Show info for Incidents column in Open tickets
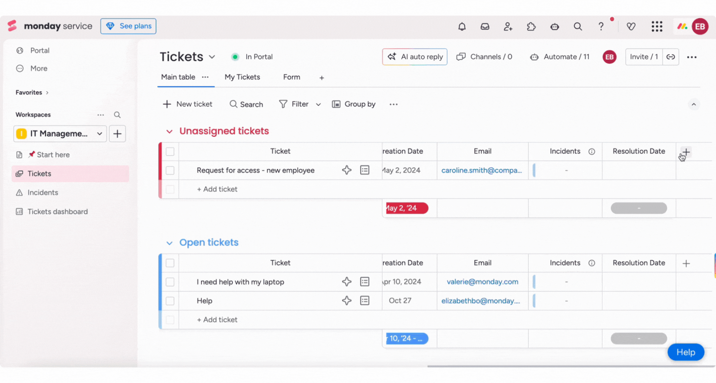 pos(592,263)
